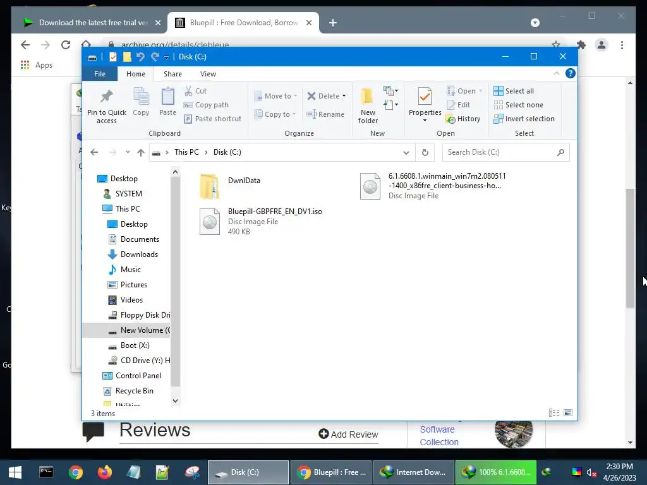This screenshot has height=485, width=647.
Task: Customize Quick Access Toolbar dropdown
Action: click(166, 57)
